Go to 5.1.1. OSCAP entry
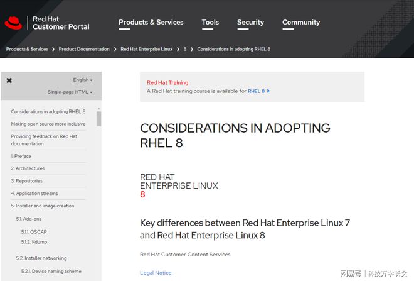414x281 pixels. (34, 232)
